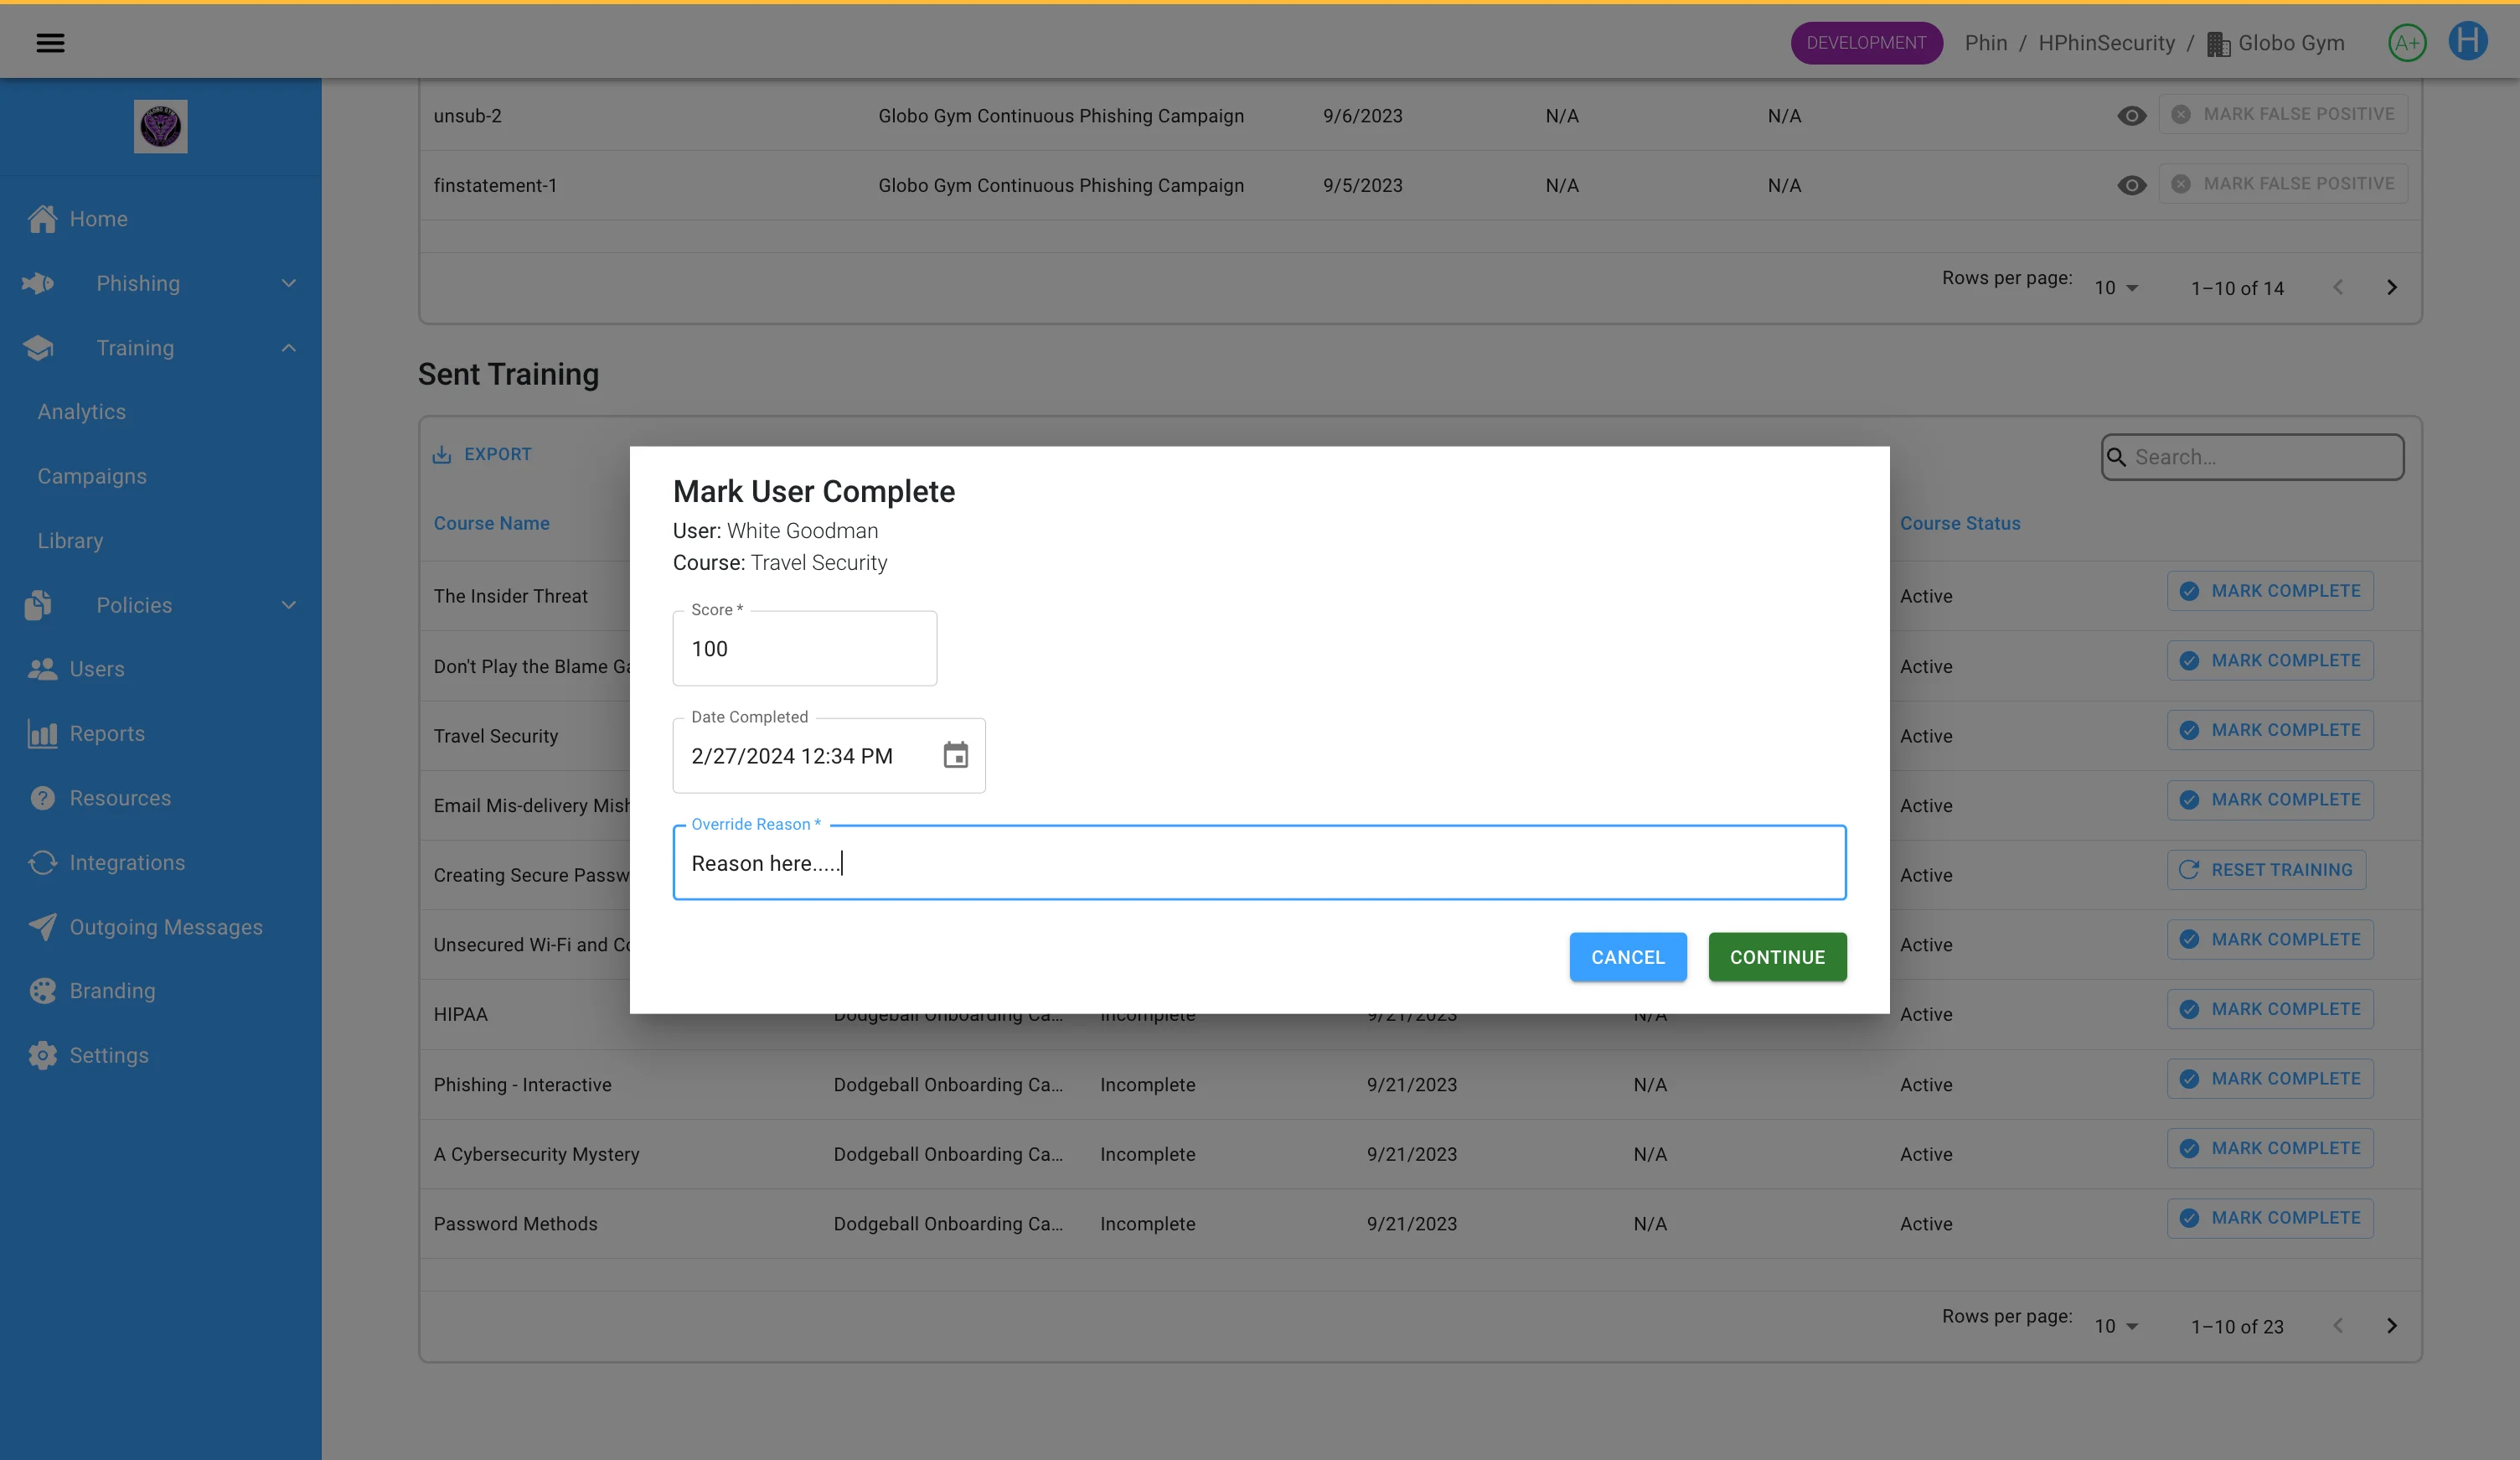Image resolution: width=2520 pixels, height=1460 pixels.
Task: Select Analytics under Training
Action: point(82,412)
